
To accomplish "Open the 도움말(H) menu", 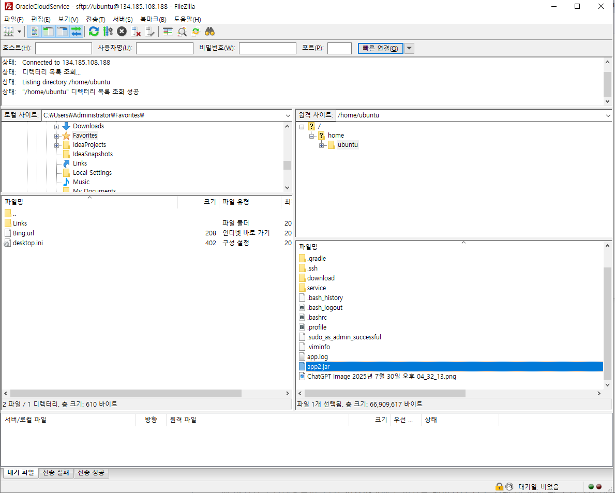I will (187, 19).
